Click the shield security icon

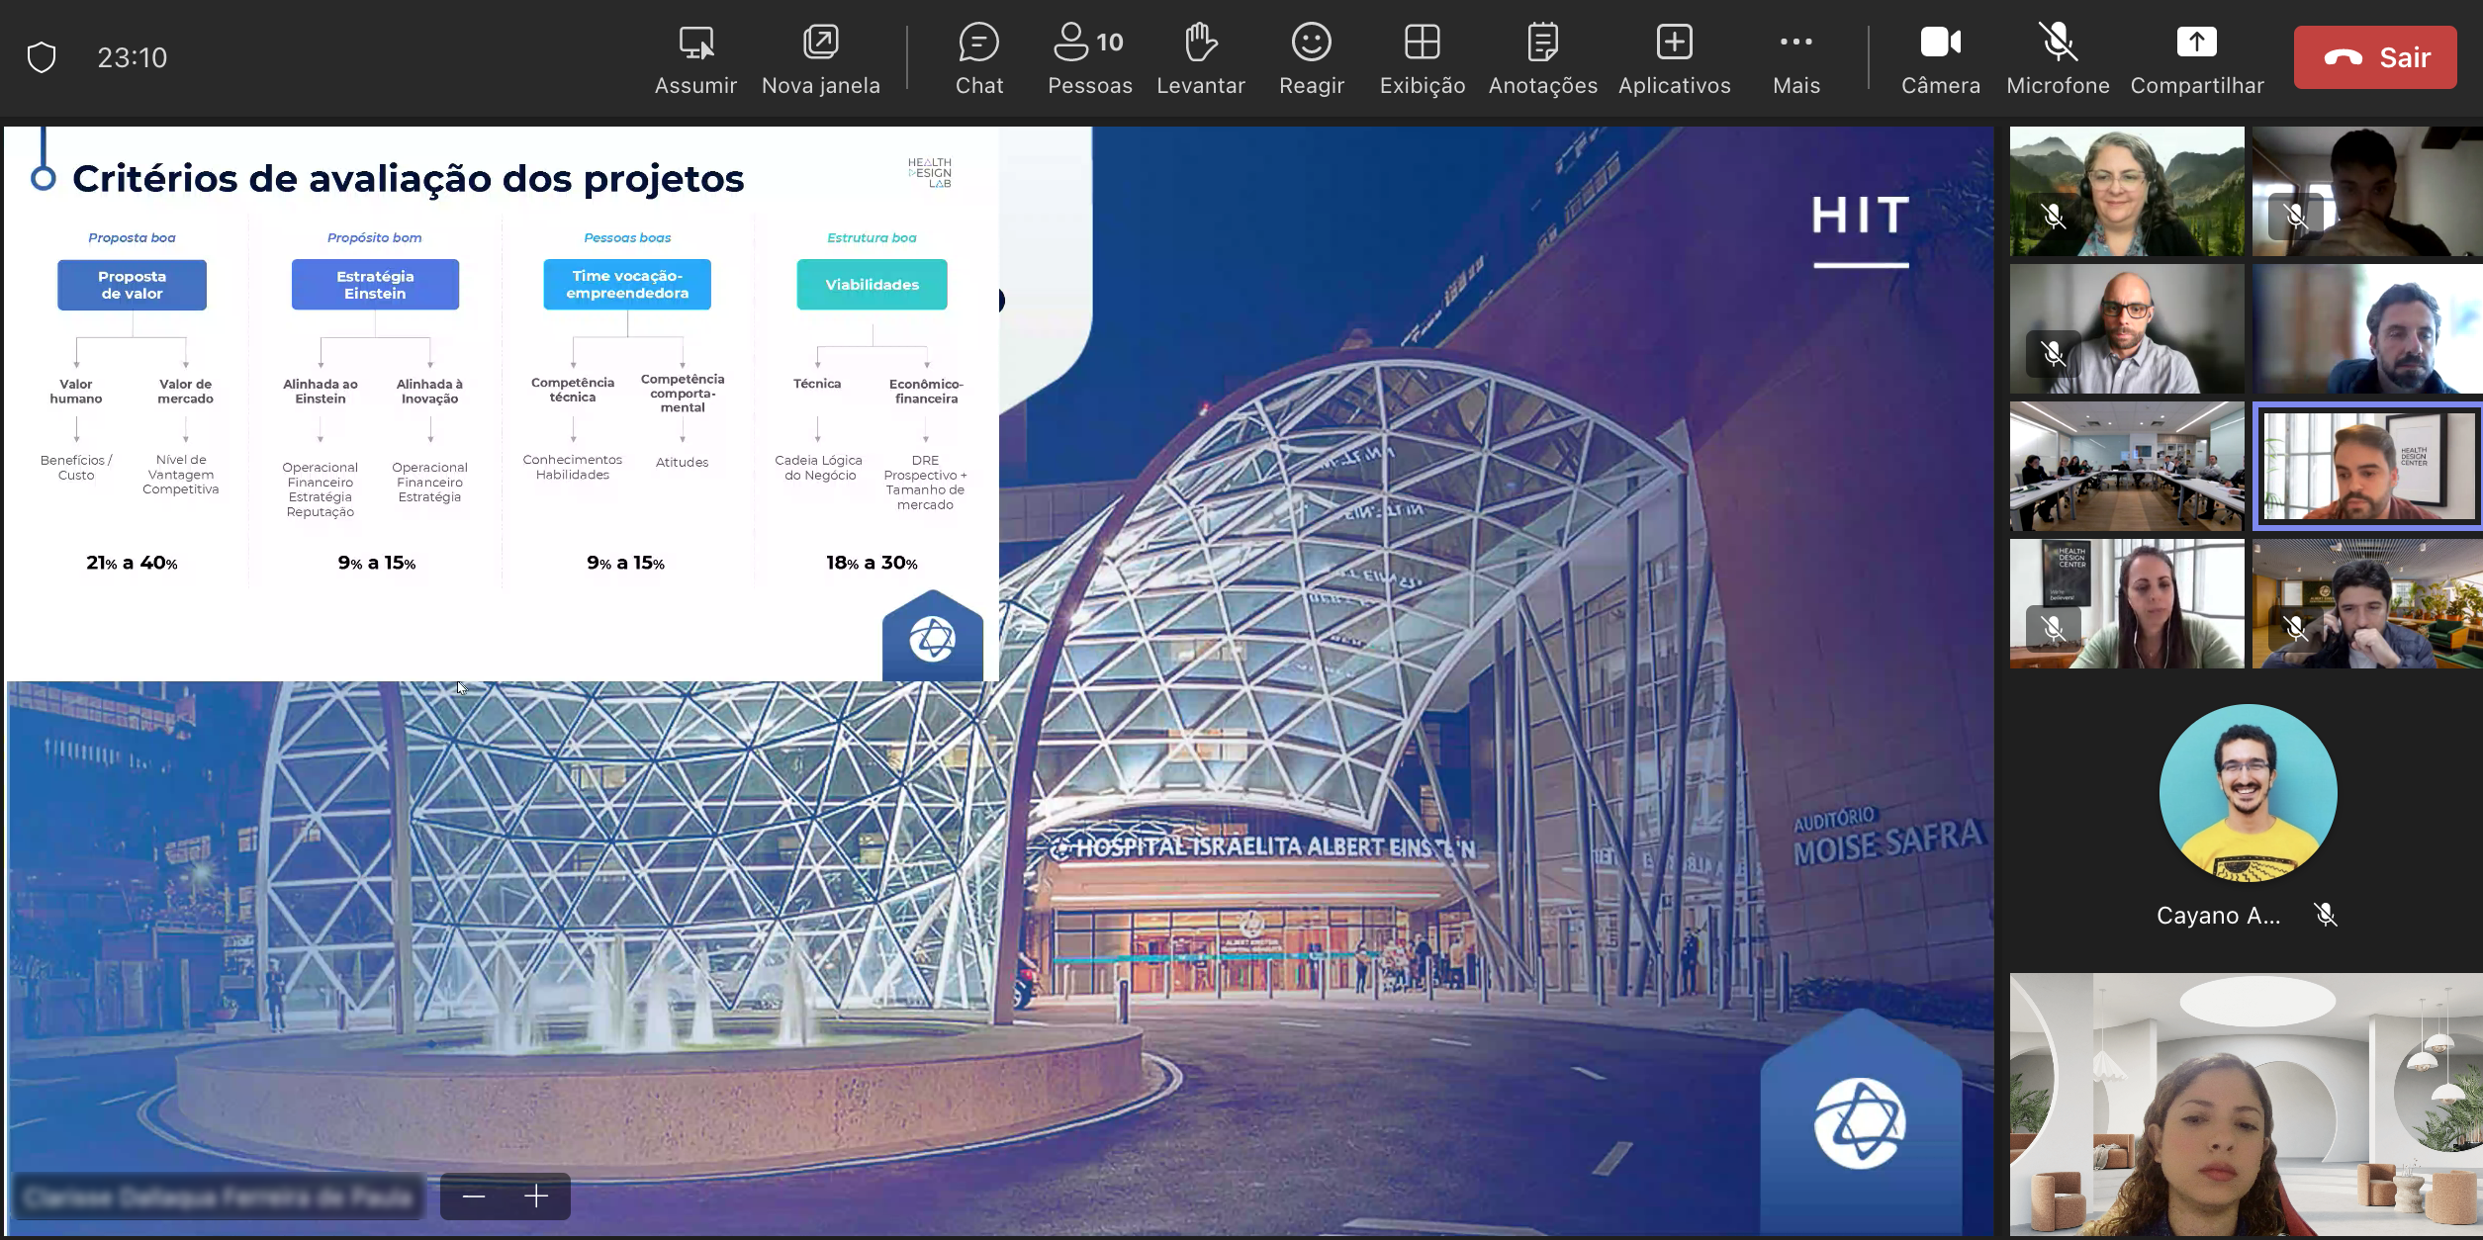click(x=42, y=57)
